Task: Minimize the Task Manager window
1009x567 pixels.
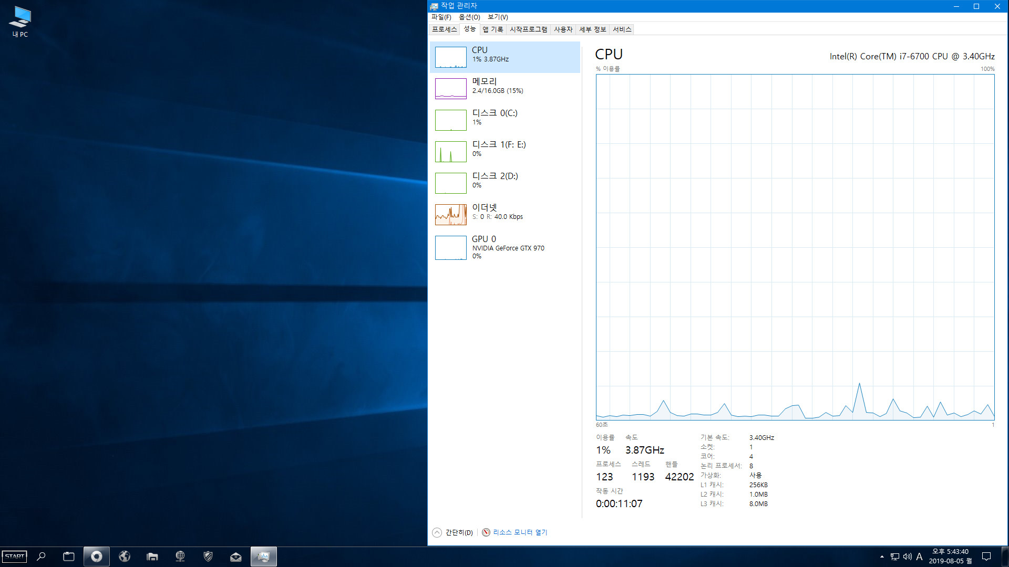Action: pos(956,6)
